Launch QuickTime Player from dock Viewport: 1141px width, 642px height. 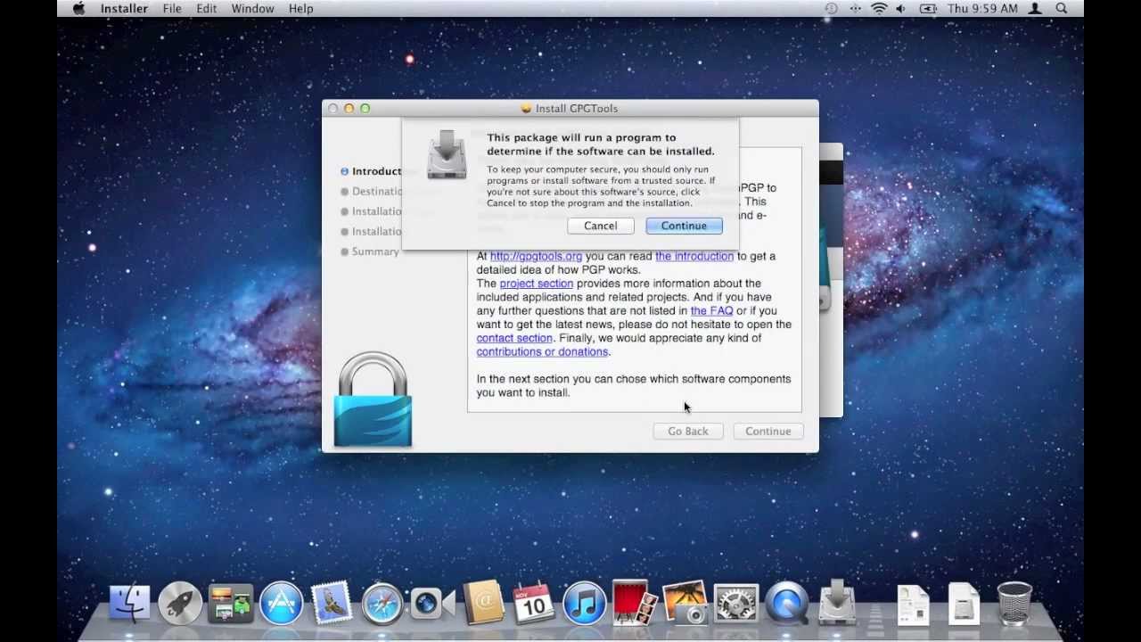(x=787, y=604)
